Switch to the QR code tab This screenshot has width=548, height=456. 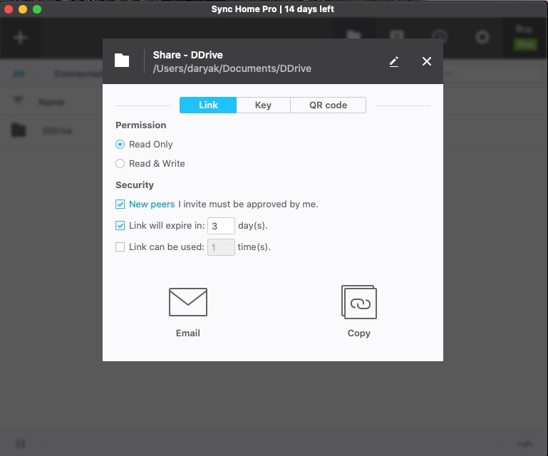pyautogui.click(x=329, y=105)
